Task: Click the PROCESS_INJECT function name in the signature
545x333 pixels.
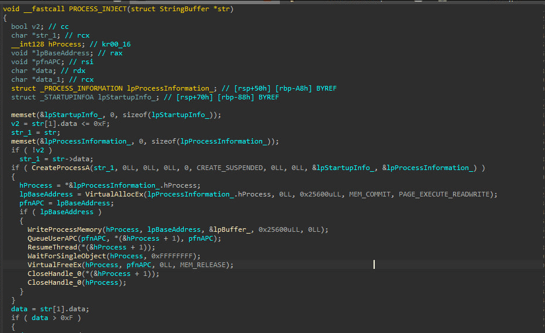Action: point(98,9)
